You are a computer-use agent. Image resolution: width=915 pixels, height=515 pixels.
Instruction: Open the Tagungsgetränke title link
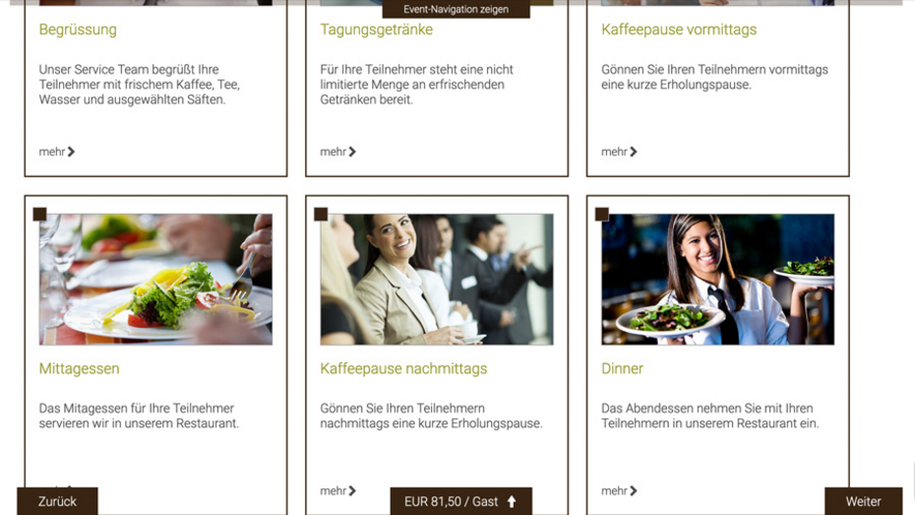377,30
